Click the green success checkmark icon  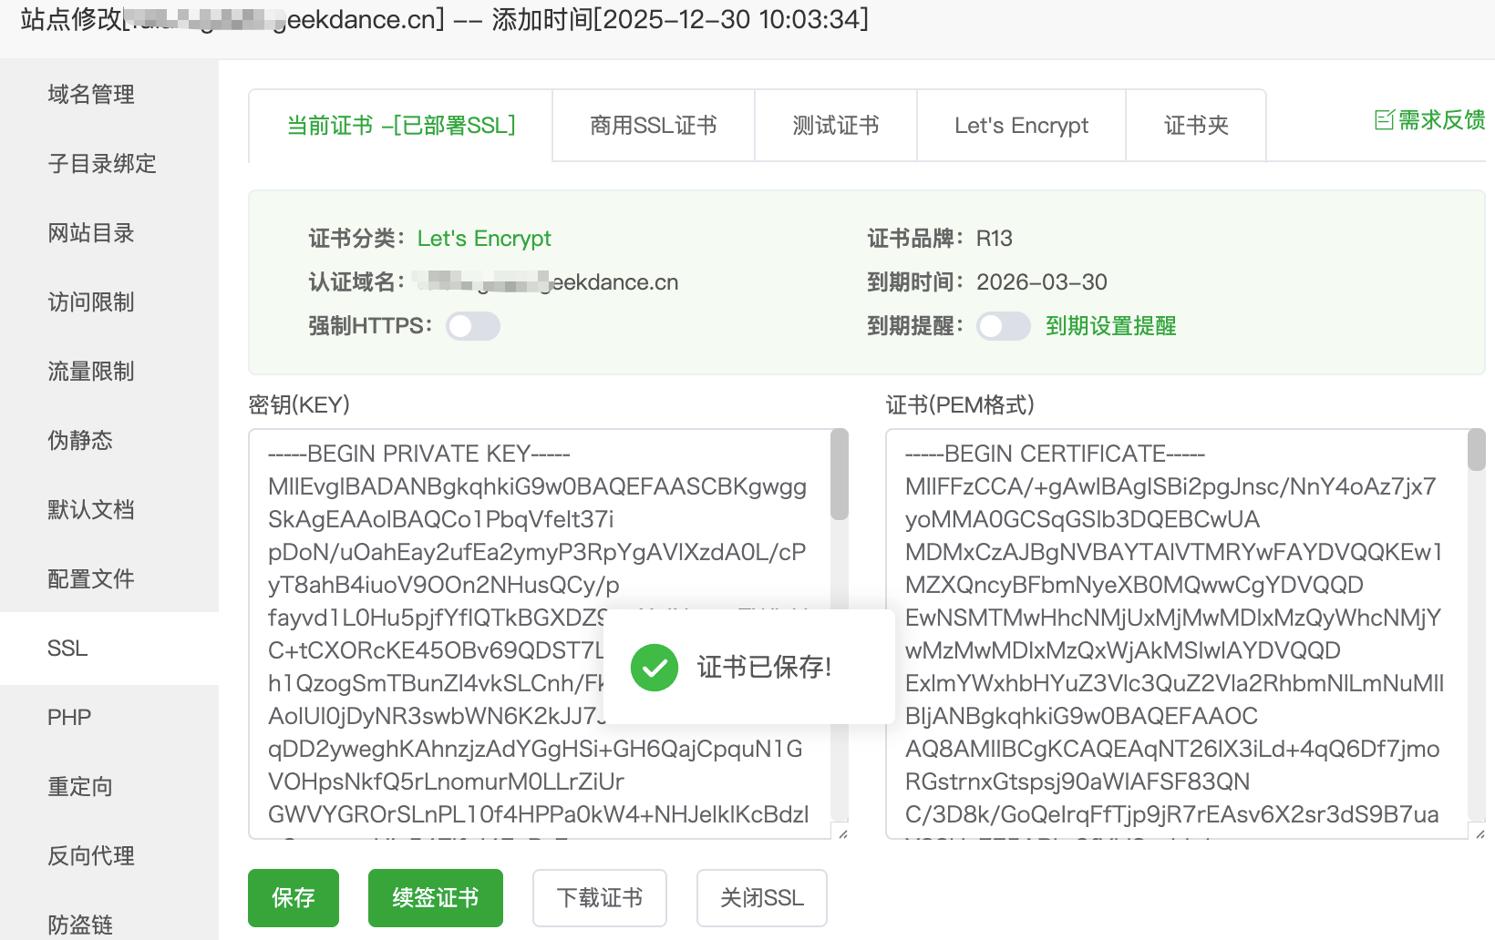(x=654, y=667)
